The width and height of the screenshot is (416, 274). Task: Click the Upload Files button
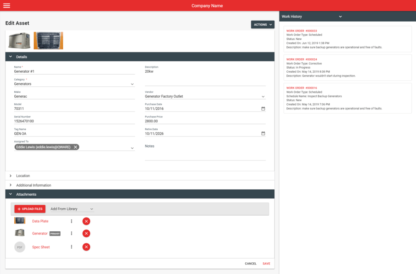click(x=29, y=209)
